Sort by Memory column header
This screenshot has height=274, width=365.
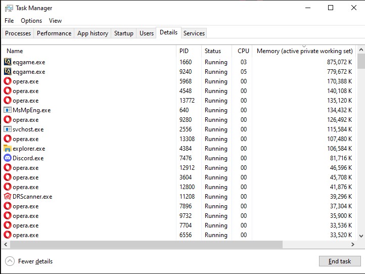[304, 51]
